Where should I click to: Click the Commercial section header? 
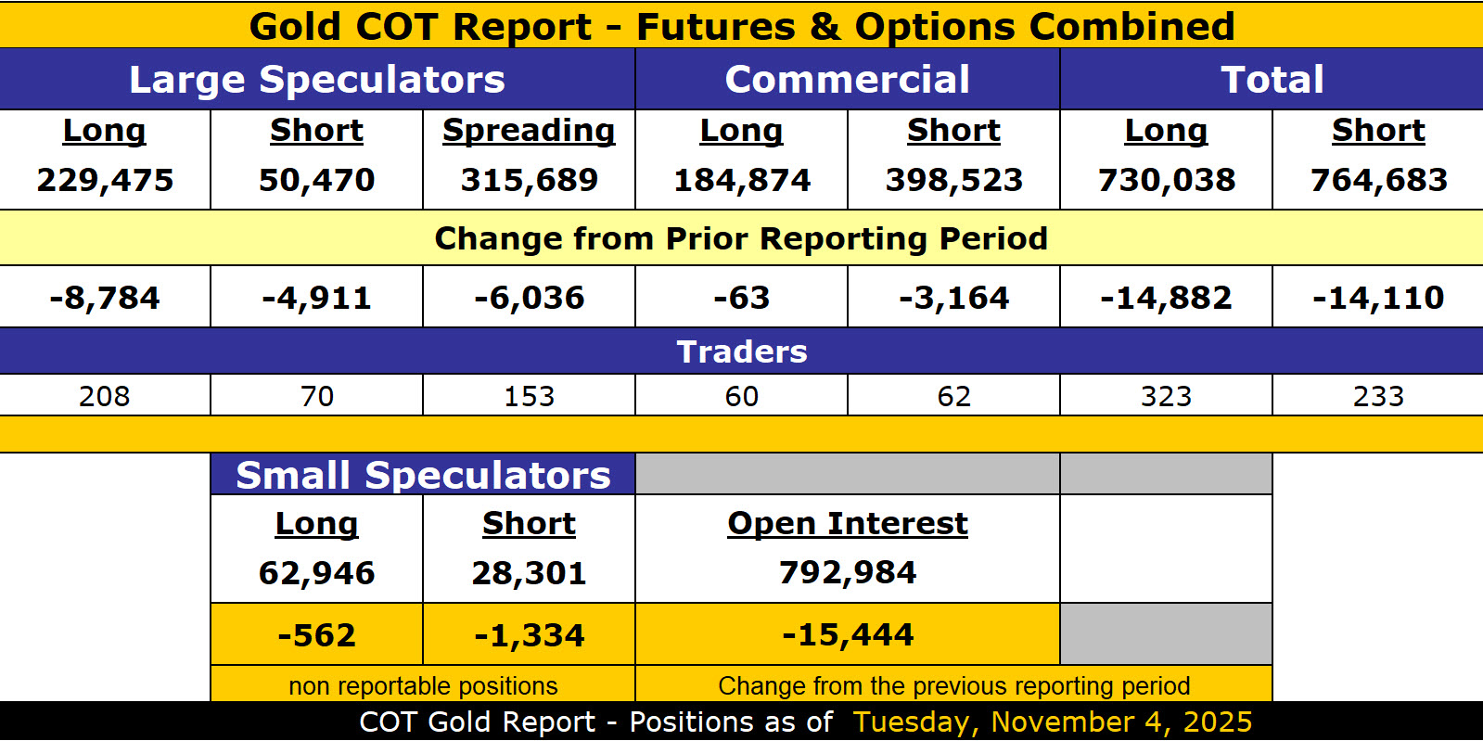(847, 80)
